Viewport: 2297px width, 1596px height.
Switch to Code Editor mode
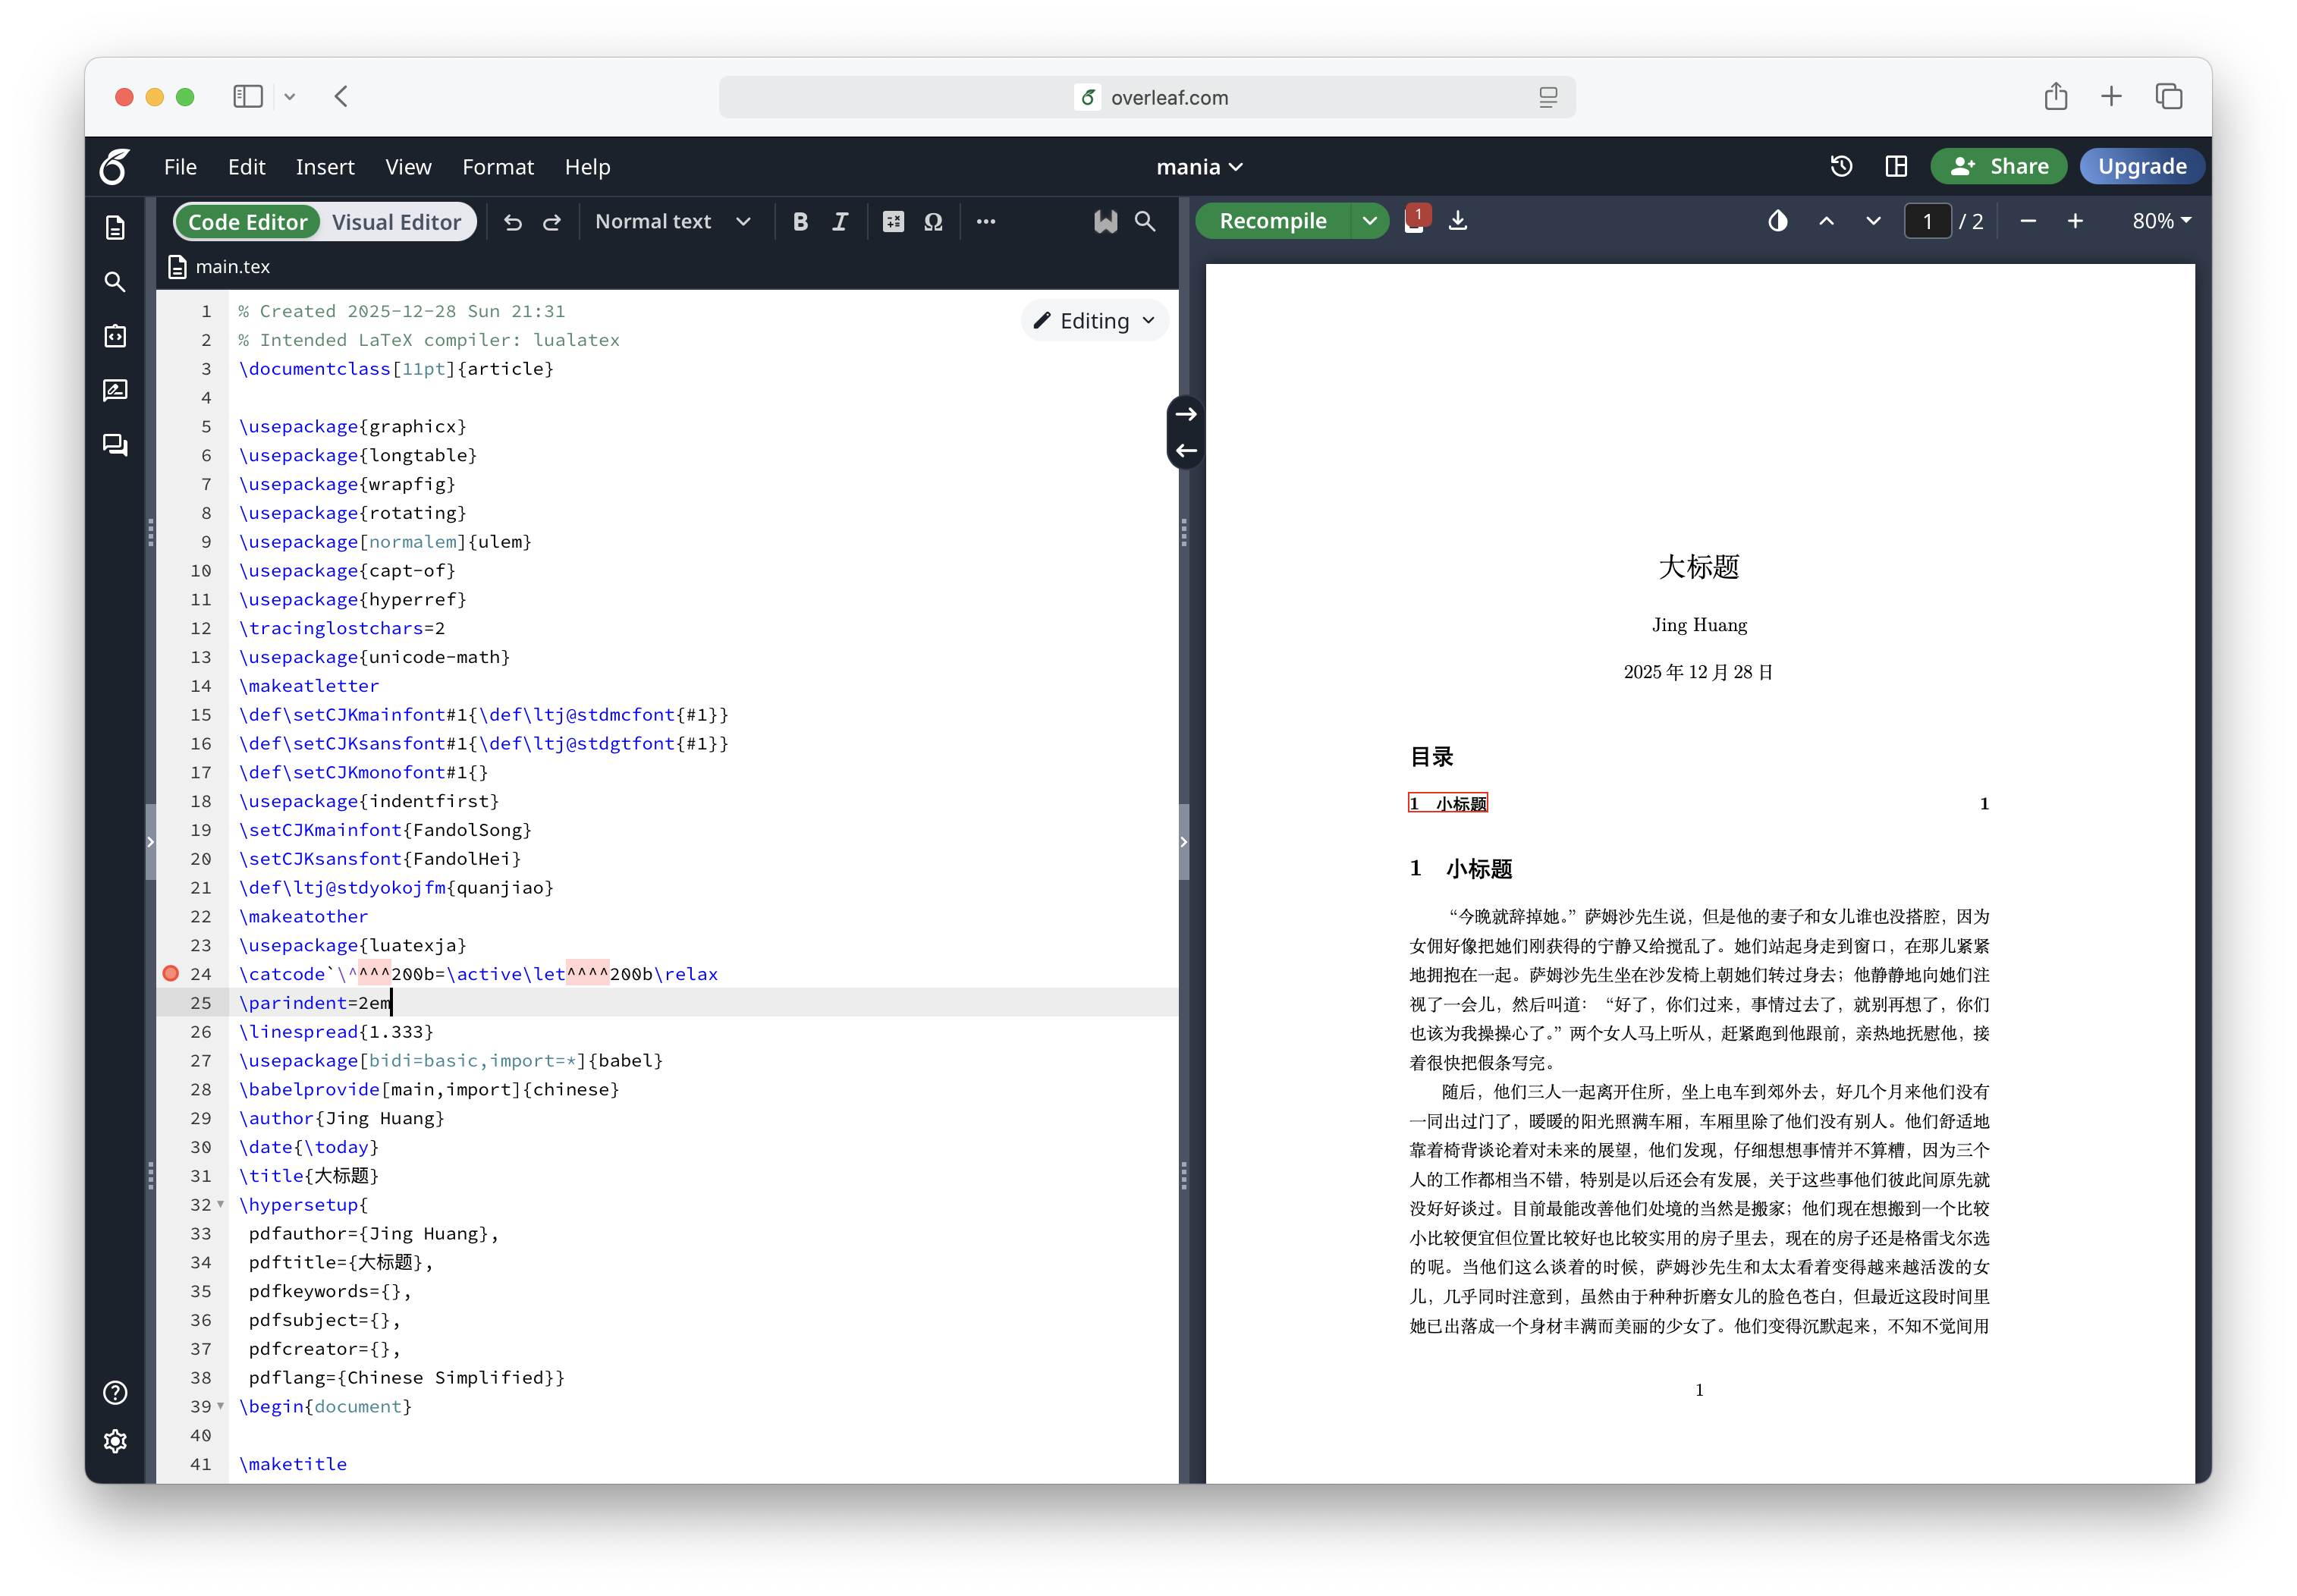248,222
